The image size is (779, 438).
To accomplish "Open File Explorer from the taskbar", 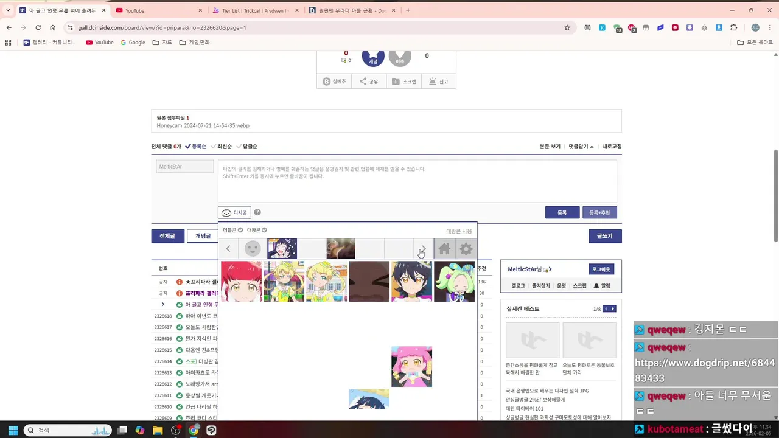I will click(158, 430).
